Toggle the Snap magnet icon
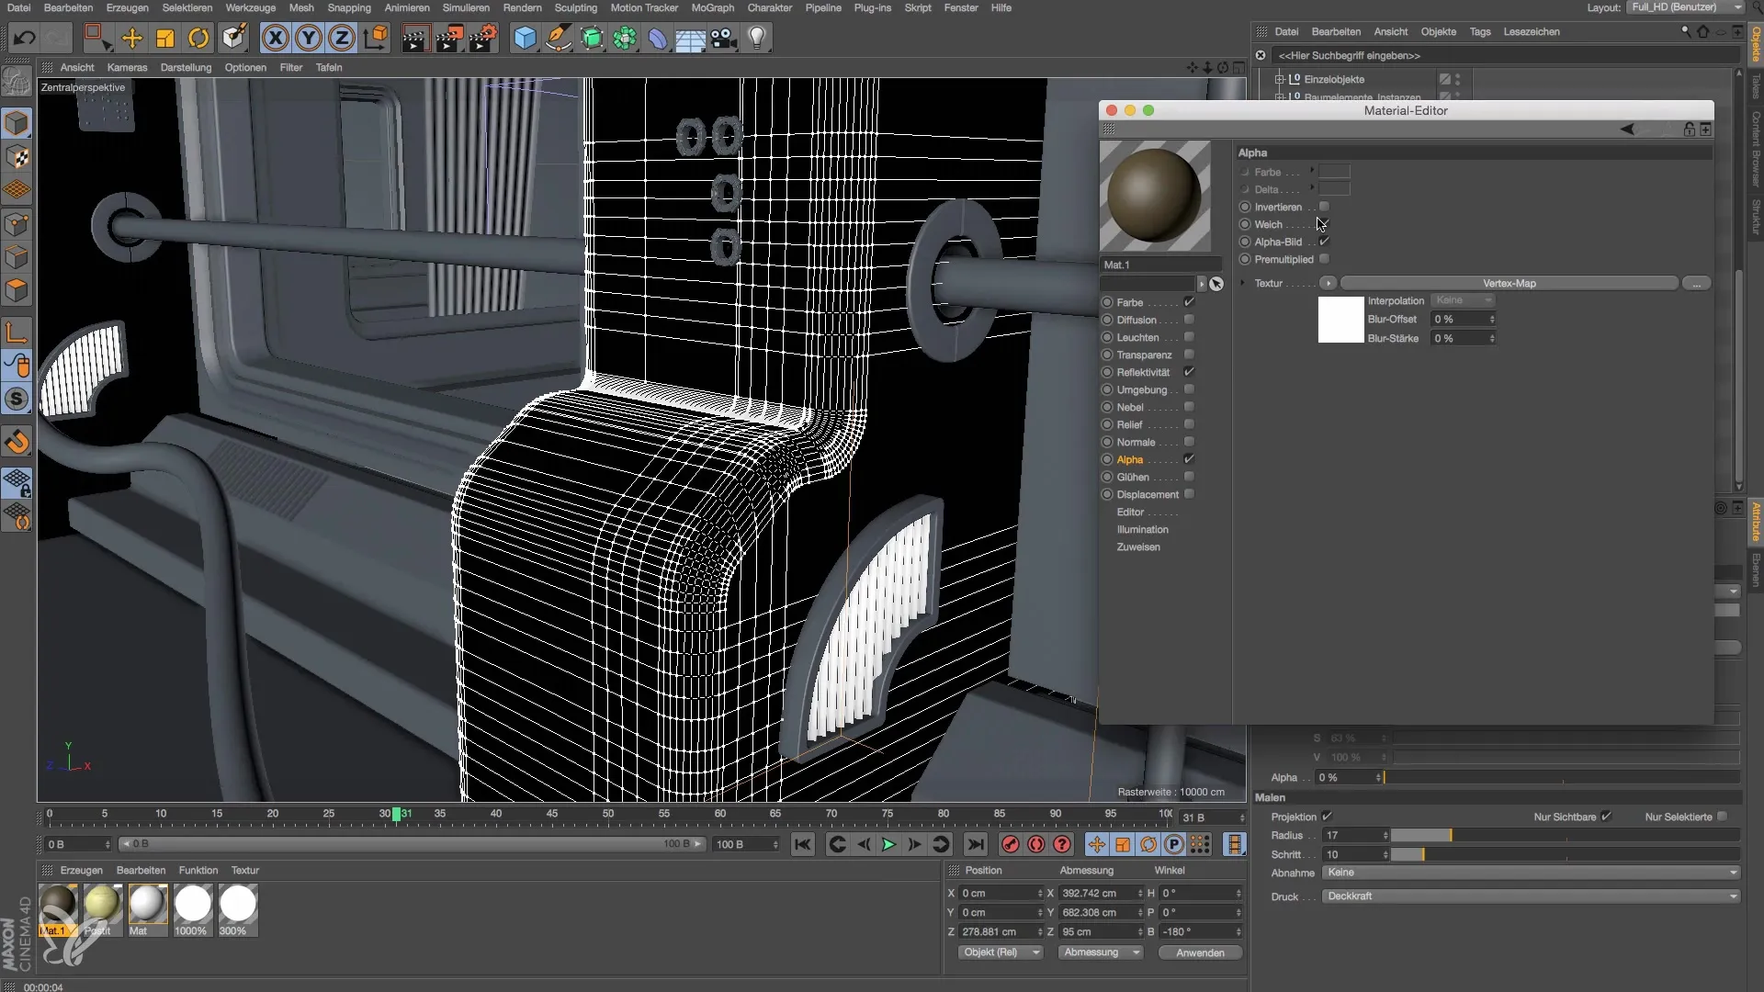 (17, 442)
